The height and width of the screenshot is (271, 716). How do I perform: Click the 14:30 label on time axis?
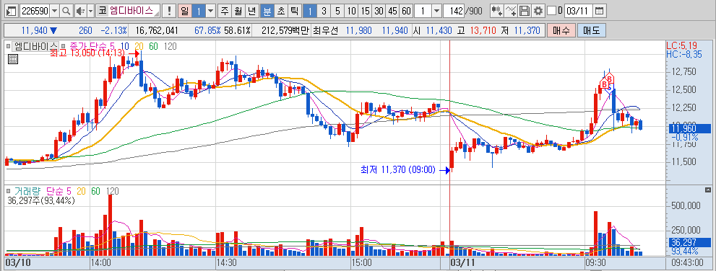tap(227, 263)
